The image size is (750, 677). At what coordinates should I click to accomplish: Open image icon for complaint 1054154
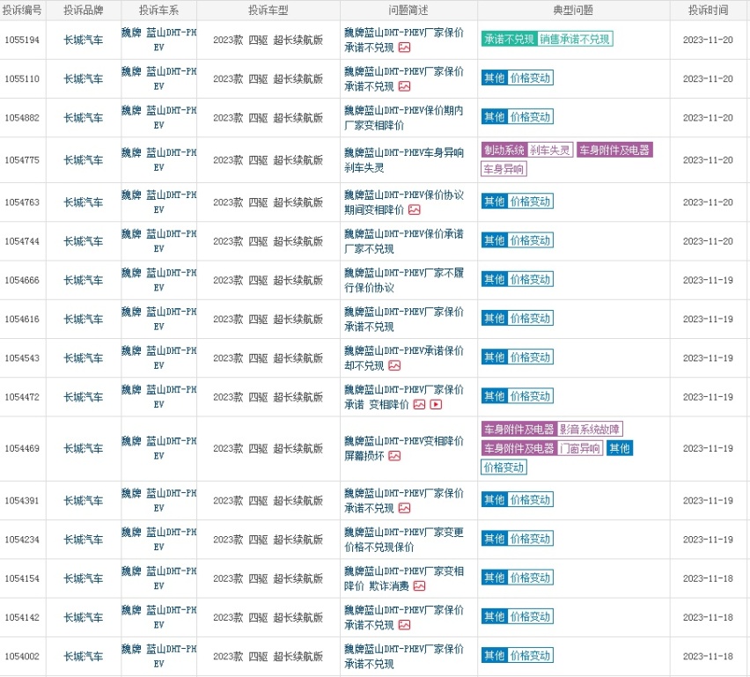click(x=419, y=585)
